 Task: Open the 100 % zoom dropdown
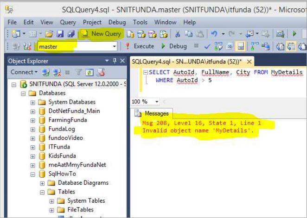point(157,101)
